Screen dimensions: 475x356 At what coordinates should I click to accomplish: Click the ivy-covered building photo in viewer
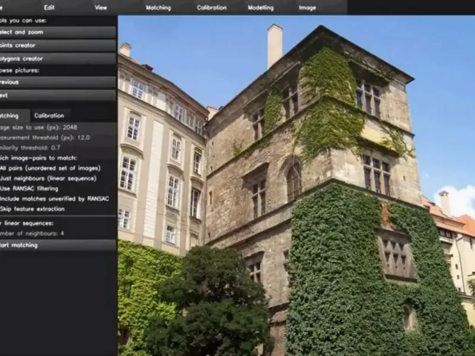(296, 186)
